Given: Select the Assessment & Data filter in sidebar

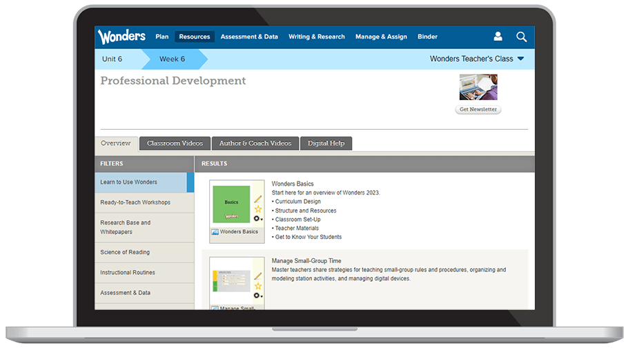Looking at the screenshot, I should point(144,293).
